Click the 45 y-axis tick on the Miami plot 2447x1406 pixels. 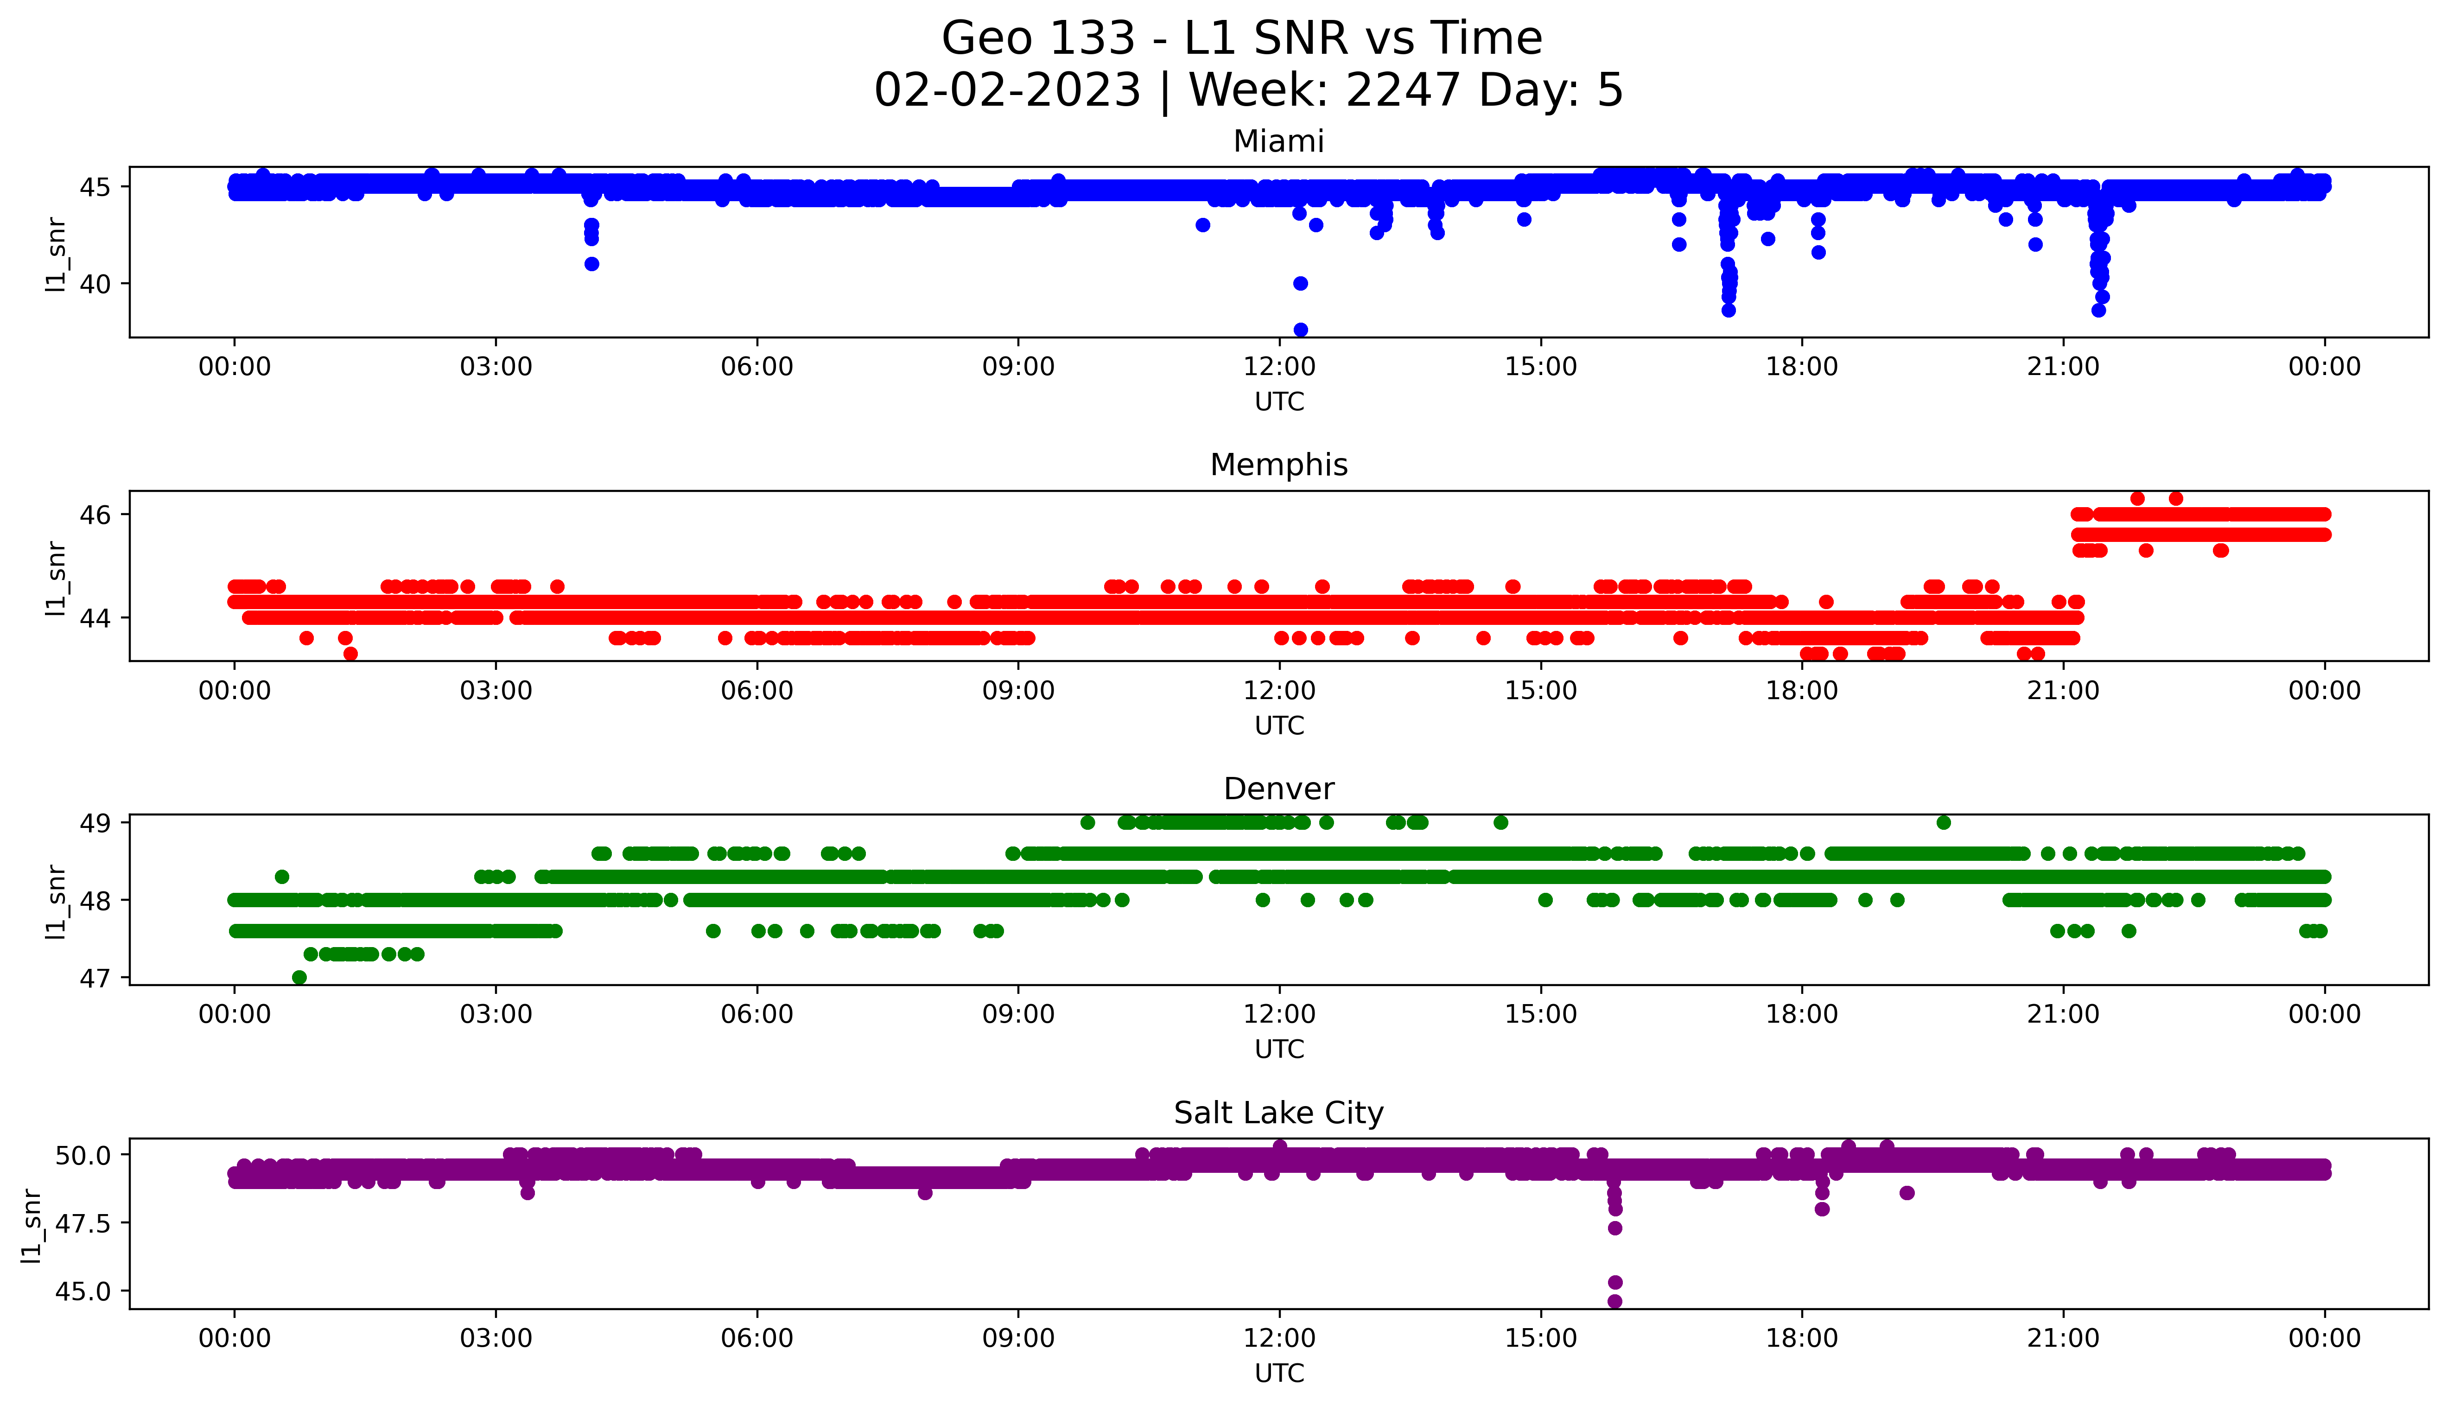click(x=95, y=186)
